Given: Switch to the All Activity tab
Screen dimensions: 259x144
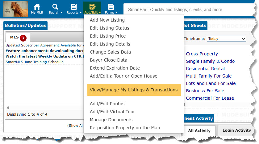Looking at the screenshot, I should pos(199,131).
